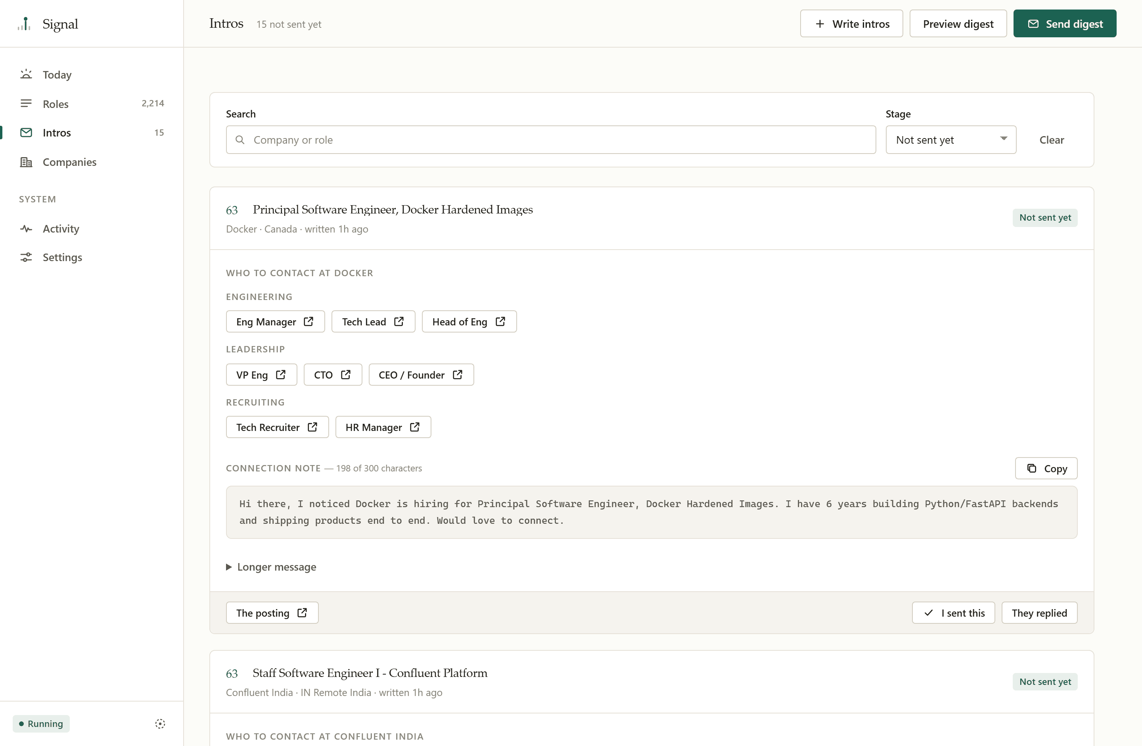
Task: Click the 15 not sent yet header count
Action: (289, 24)
